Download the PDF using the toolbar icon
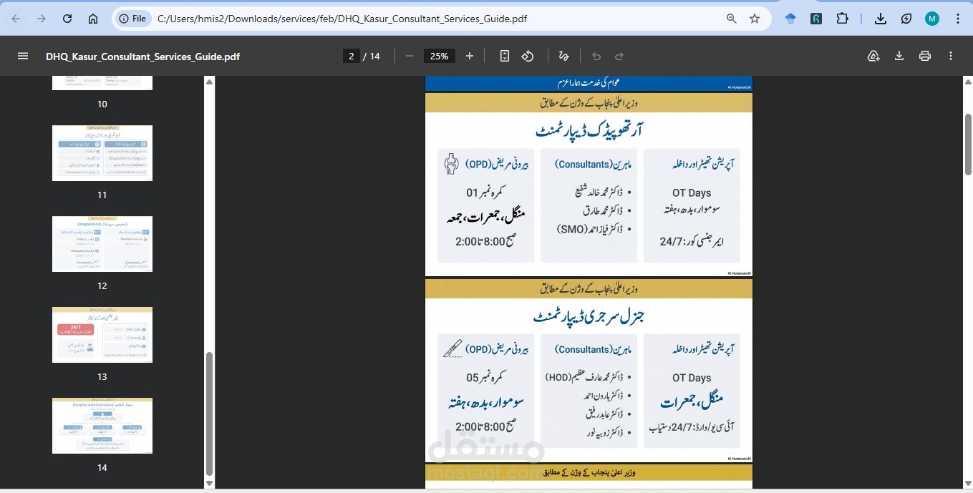 [x=899, y=56]
